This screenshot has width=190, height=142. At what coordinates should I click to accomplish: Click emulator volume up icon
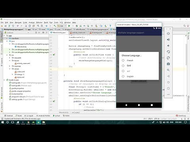(x=168, y=39)
